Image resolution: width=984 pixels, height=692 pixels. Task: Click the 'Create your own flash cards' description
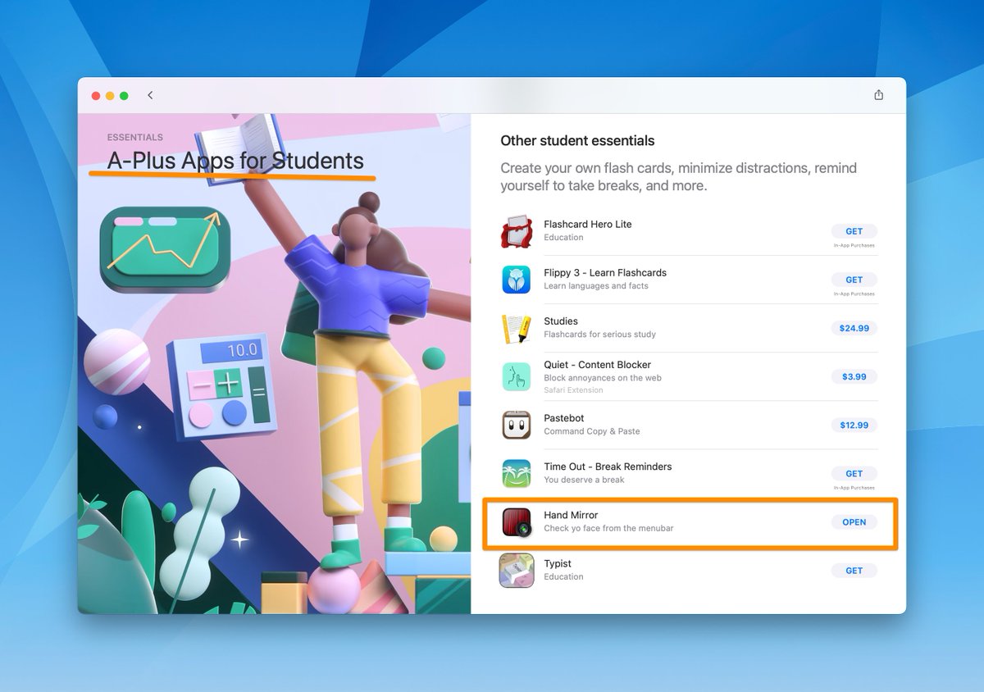(678, 177)
